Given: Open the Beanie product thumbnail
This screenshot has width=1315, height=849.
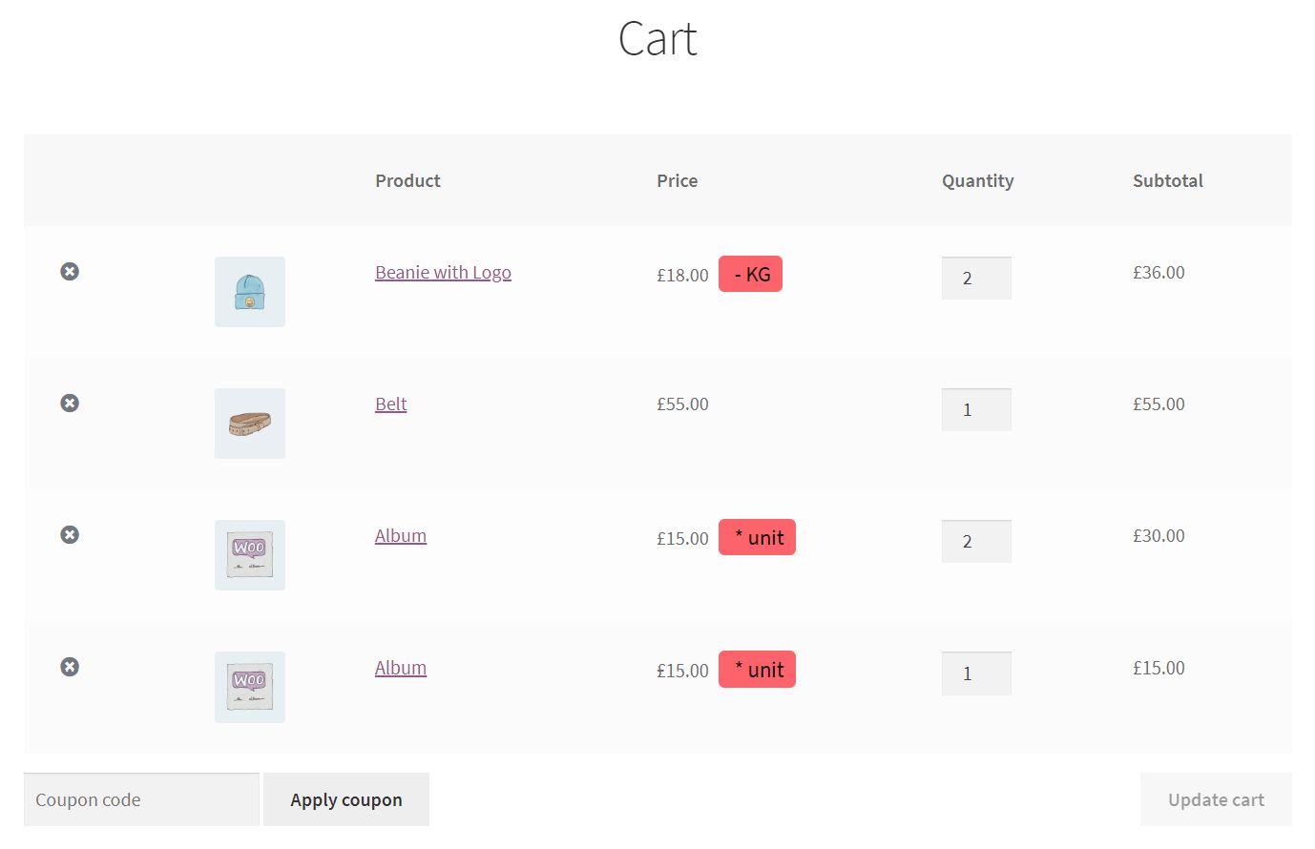Looking at the screenshot, I should pos(250,292).
